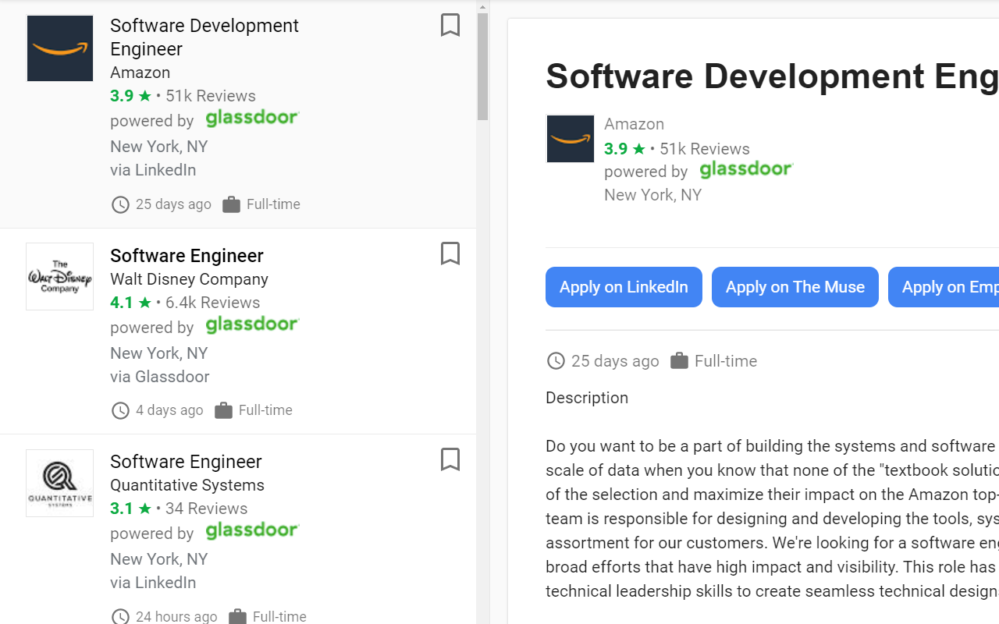Click the 'Description' heading
The width and height of the screenshot is (999, 624).
tap(587, 398)
